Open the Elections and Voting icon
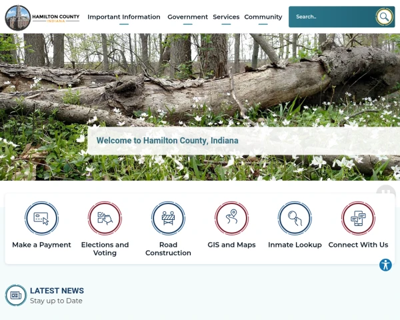This screenshot has height=320, width=400. [x=105, y=218]
